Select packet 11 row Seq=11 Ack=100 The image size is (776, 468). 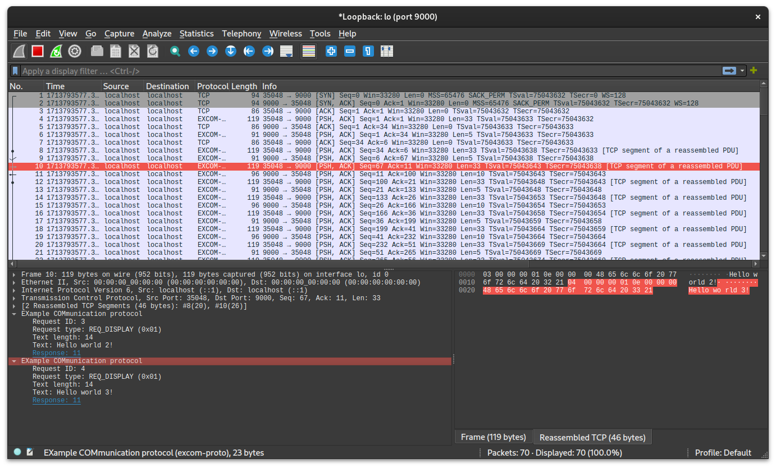click(x=384, y=174)
